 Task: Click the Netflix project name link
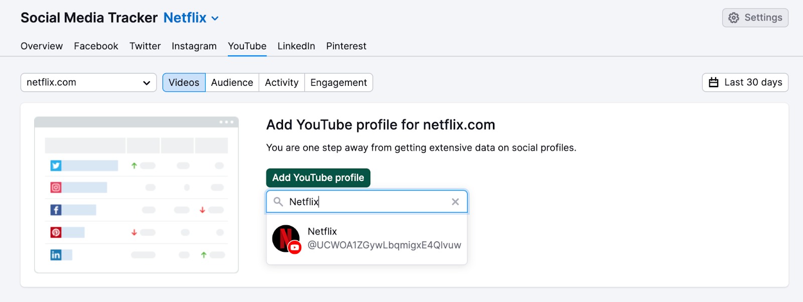pyautogui.click(x=185, y=18)
